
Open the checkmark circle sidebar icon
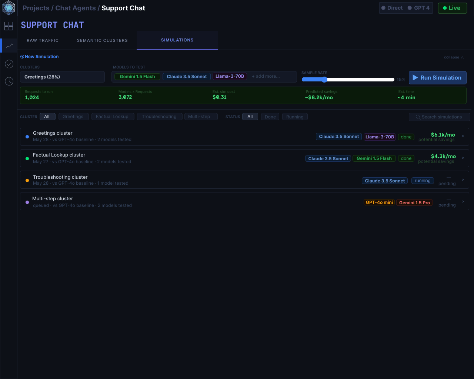coord(9,64)
